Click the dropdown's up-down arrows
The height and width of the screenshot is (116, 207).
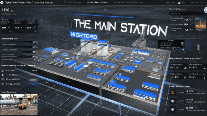pyautogui.click(x=204, y=14)
